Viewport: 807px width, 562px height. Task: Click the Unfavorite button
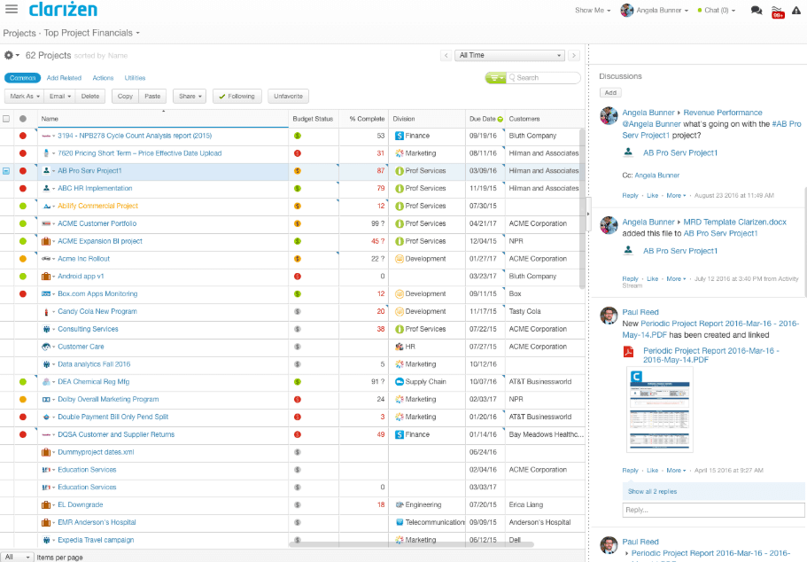(x=288, y=96)
